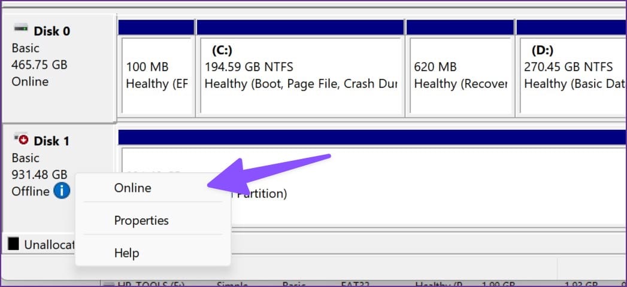The image size is (627, 287).
Task: Click the HP_TOOLS volume row icon
Action: pyautogui.click(x=109, y=285)
